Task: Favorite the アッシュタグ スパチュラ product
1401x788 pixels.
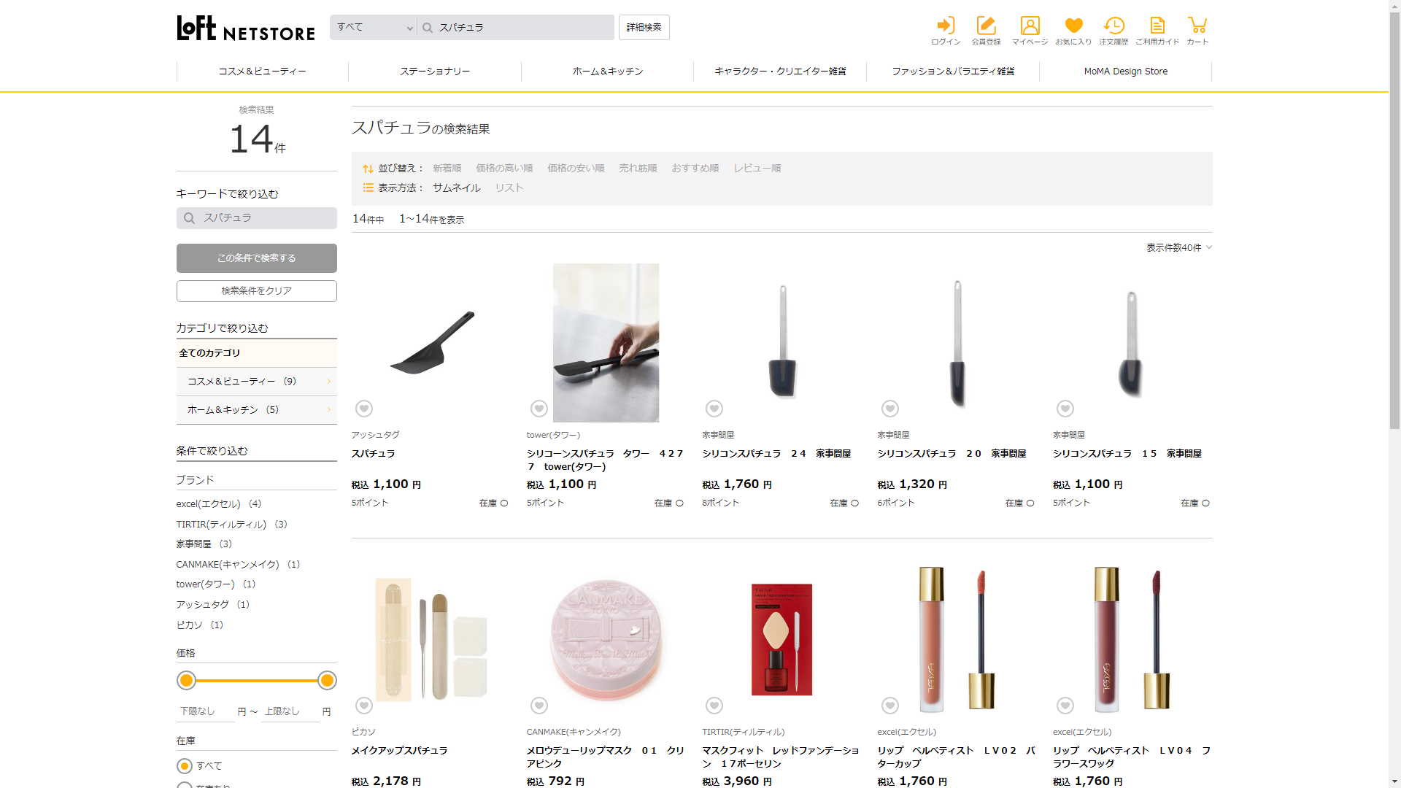Action: [x=364, y=409]
